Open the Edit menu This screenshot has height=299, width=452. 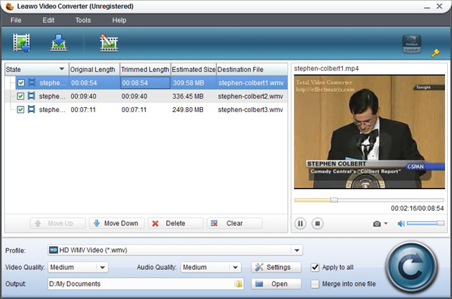point(49,20)
